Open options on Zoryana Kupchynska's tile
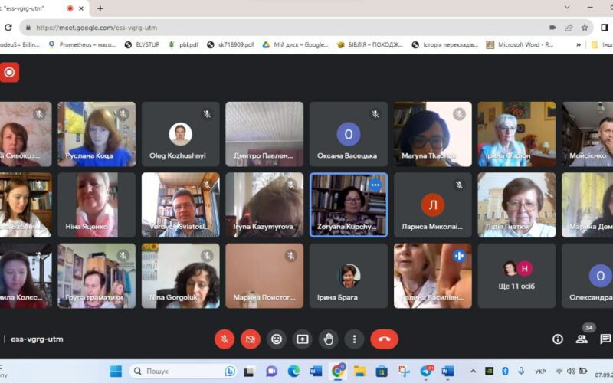 point(375,185)
